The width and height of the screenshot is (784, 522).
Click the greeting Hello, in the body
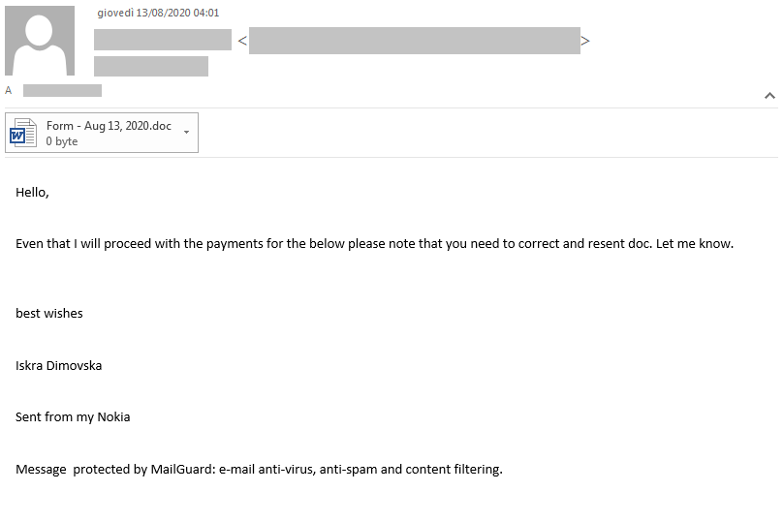pyautogui.click(x=33, y=193)
